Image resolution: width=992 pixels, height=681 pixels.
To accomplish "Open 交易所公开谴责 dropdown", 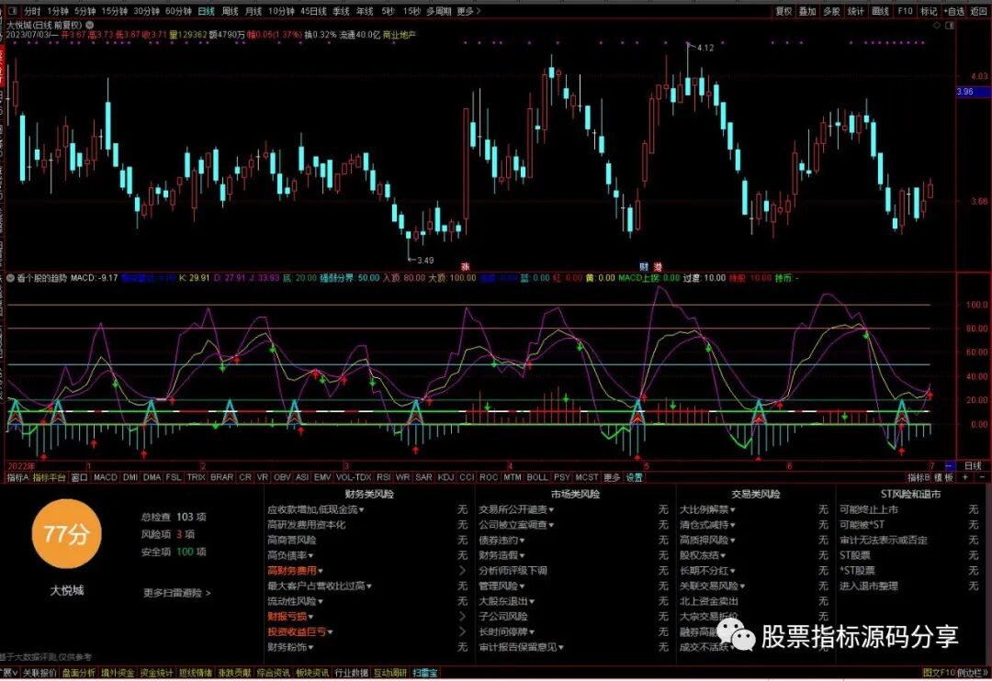I will [x=516, y=509].
